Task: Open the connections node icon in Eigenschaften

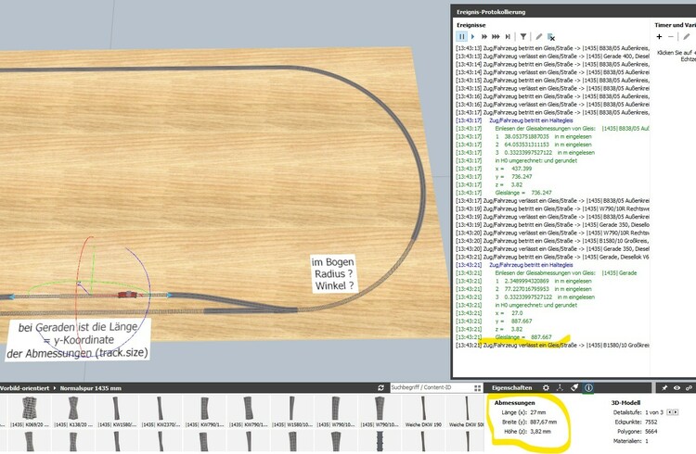Action: click(560, 387)
